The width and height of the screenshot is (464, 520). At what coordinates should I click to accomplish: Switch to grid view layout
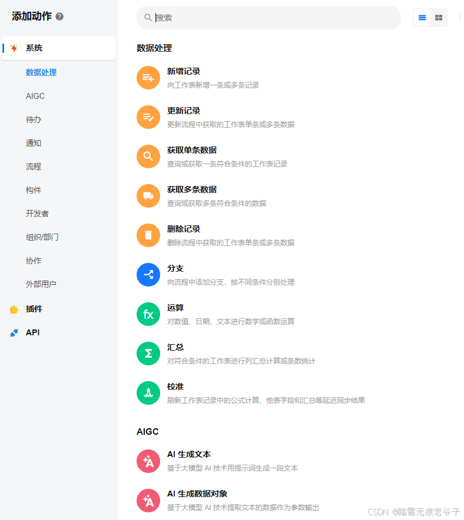tap(439, 18)
